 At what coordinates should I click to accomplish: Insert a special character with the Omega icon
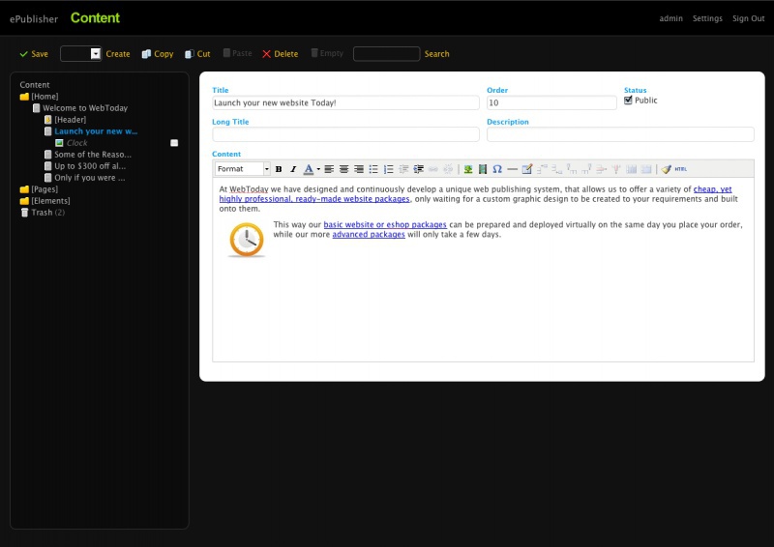pyautogui.click(x=497, y=169)
